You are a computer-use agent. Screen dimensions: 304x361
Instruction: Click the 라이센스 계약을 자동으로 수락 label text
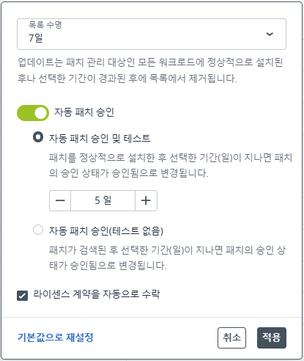(97, 294)
